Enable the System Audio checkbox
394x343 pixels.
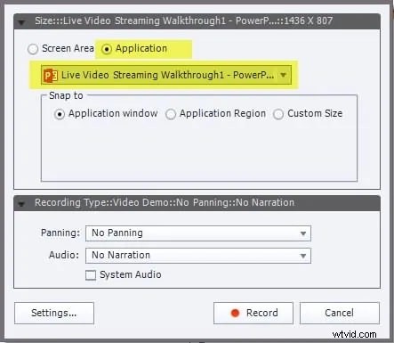tap(91, 275)
